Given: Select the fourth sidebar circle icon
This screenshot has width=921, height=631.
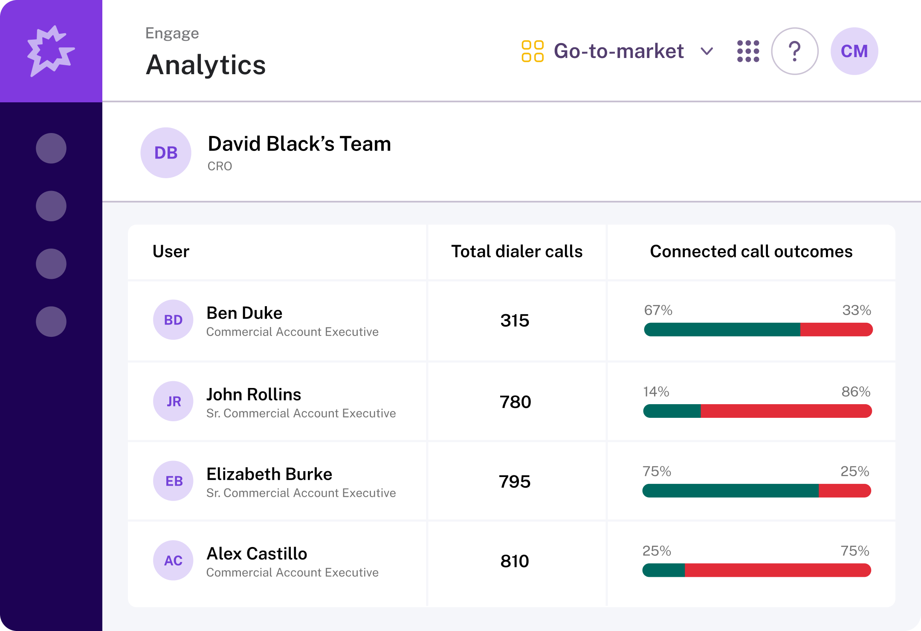Looking at the screenshot, I should [51, 321].
